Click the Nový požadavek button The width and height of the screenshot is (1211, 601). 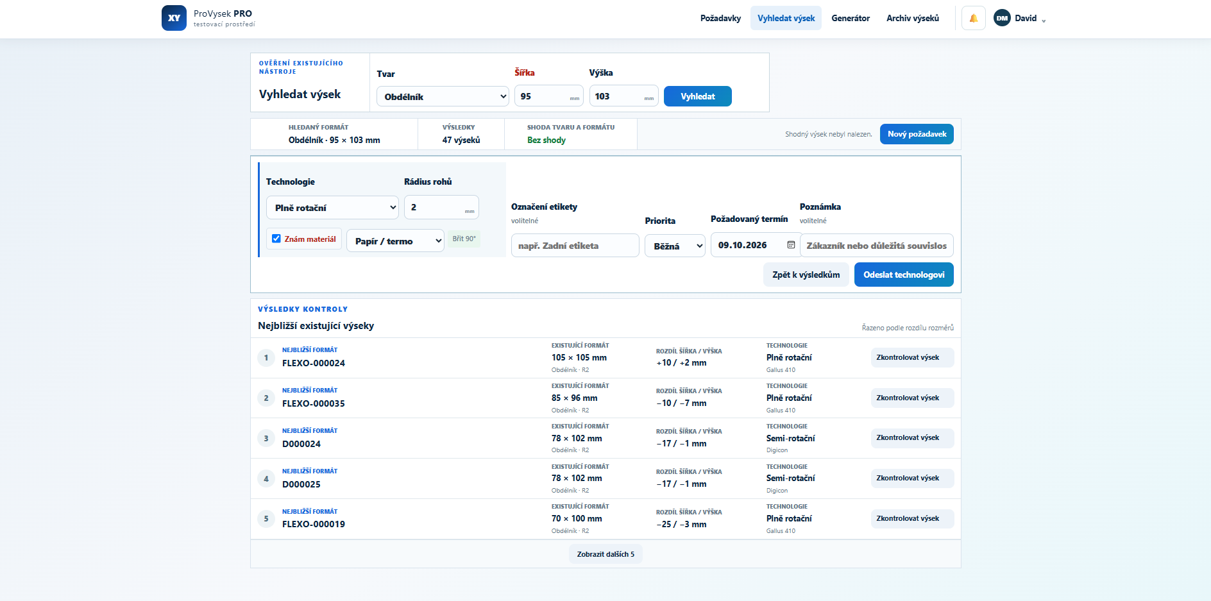917,134
